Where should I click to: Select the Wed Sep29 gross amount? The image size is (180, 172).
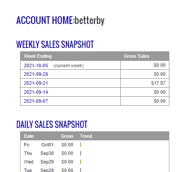(x=67, y=162)
